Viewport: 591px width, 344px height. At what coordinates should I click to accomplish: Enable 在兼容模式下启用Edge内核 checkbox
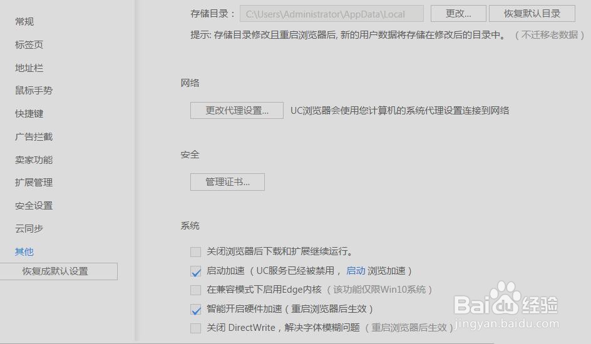tap(195, 290)
